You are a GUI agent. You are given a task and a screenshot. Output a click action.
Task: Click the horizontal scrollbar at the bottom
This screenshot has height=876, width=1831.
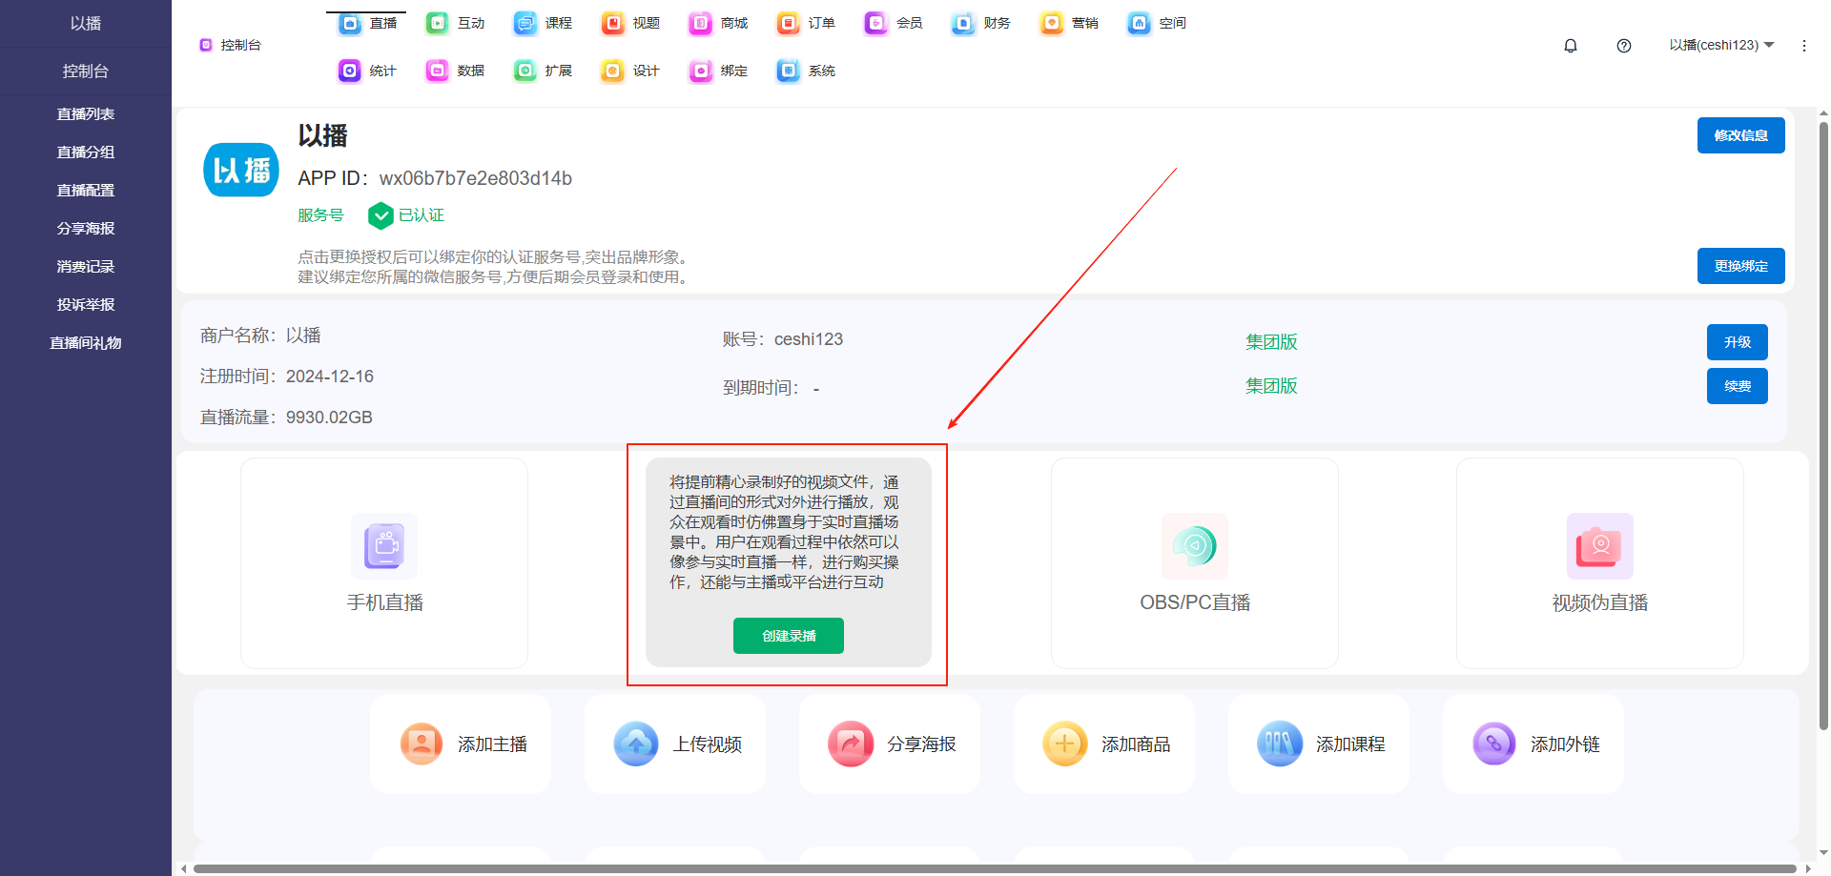point(992,868)
